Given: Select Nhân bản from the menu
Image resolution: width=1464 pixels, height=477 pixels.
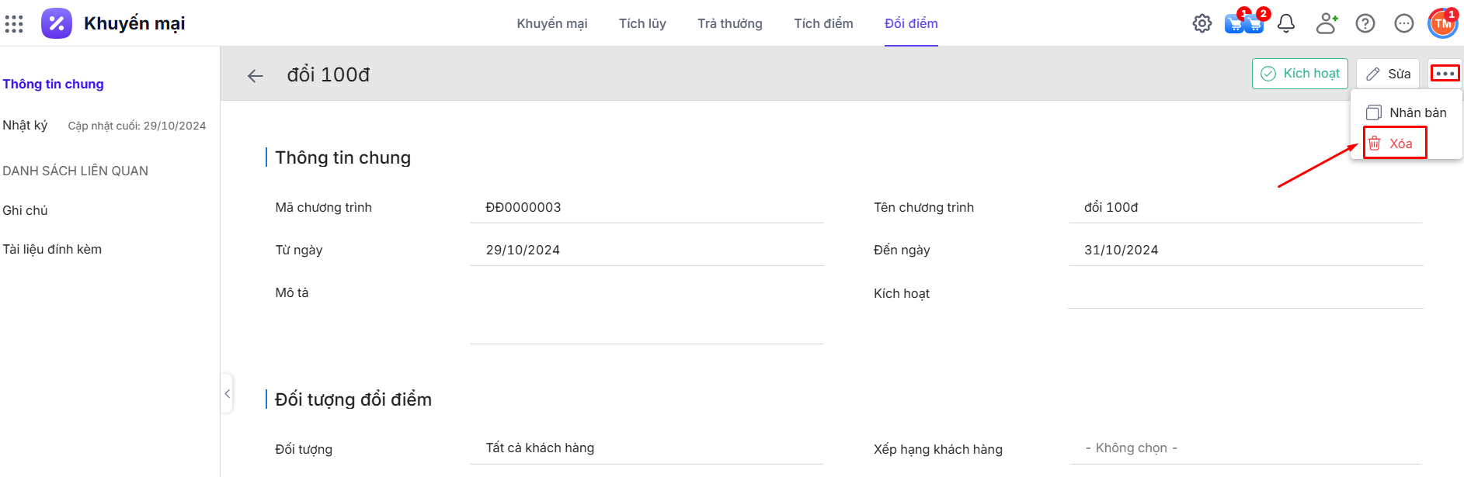Looking at the screenshot, I should (x=1407, y=112).
